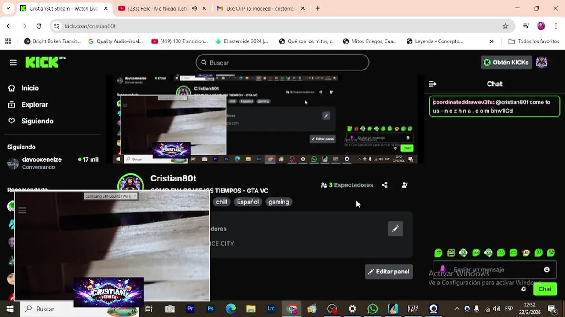
Task: Open Premiere Pro from taskbar
Action: (190, 309)
